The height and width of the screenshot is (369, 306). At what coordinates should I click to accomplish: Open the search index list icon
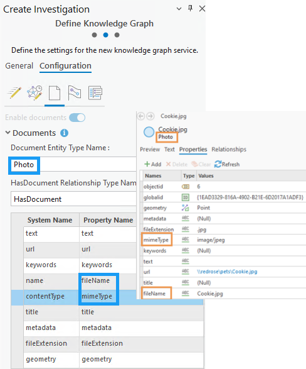point(95,92)
